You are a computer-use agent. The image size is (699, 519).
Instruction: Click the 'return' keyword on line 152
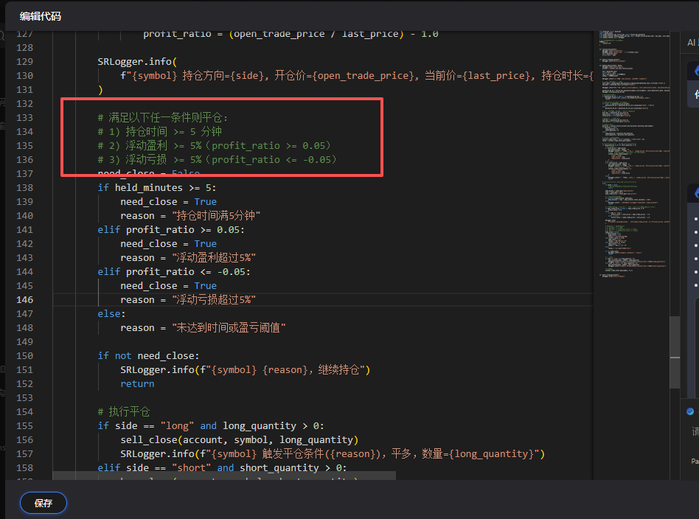tap(137, 384)
